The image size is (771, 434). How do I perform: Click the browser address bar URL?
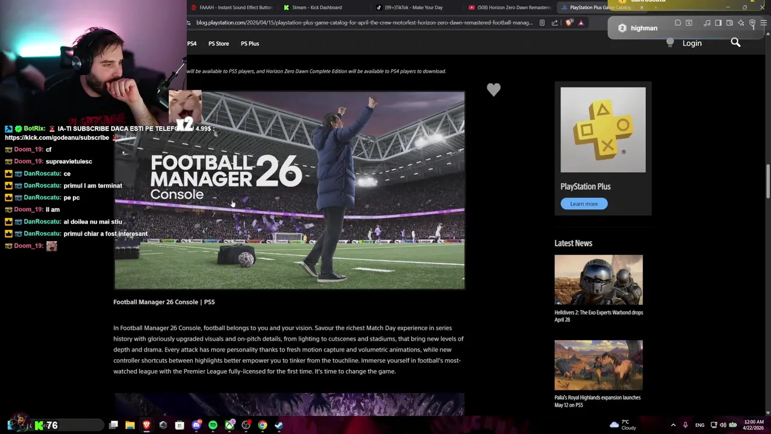click(x=364, y=23)
